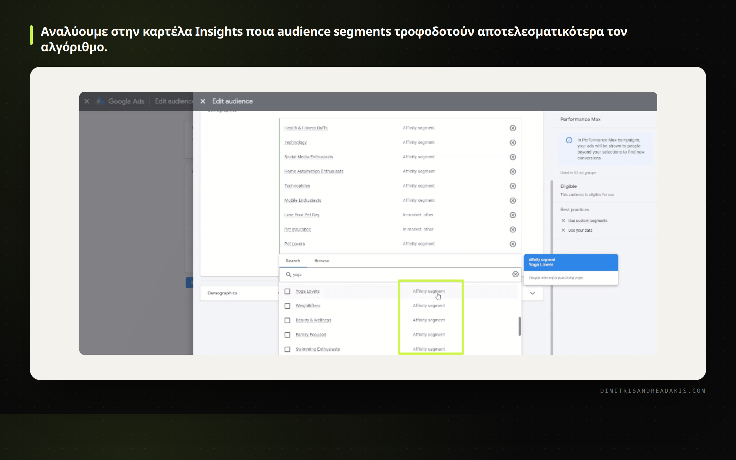
Task: Click the Demographics section label
Action: click(222, 293)
